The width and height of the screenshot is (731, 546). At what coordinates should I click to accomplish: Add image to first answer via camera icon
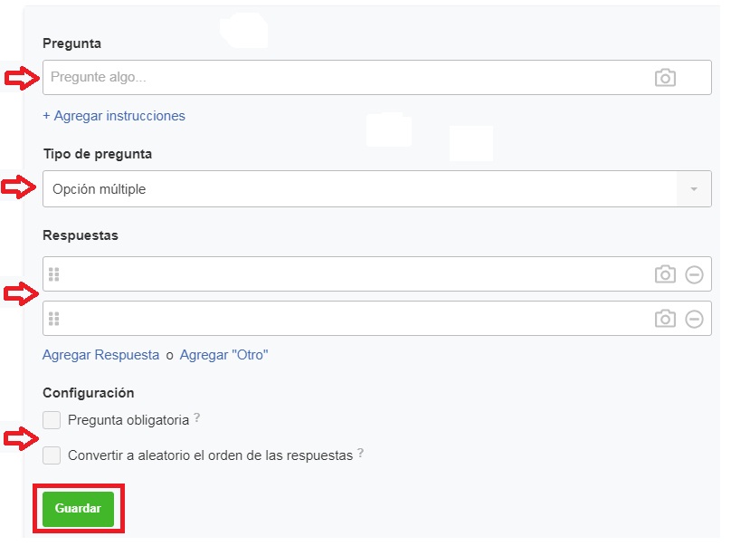click(x=665, y=274)
